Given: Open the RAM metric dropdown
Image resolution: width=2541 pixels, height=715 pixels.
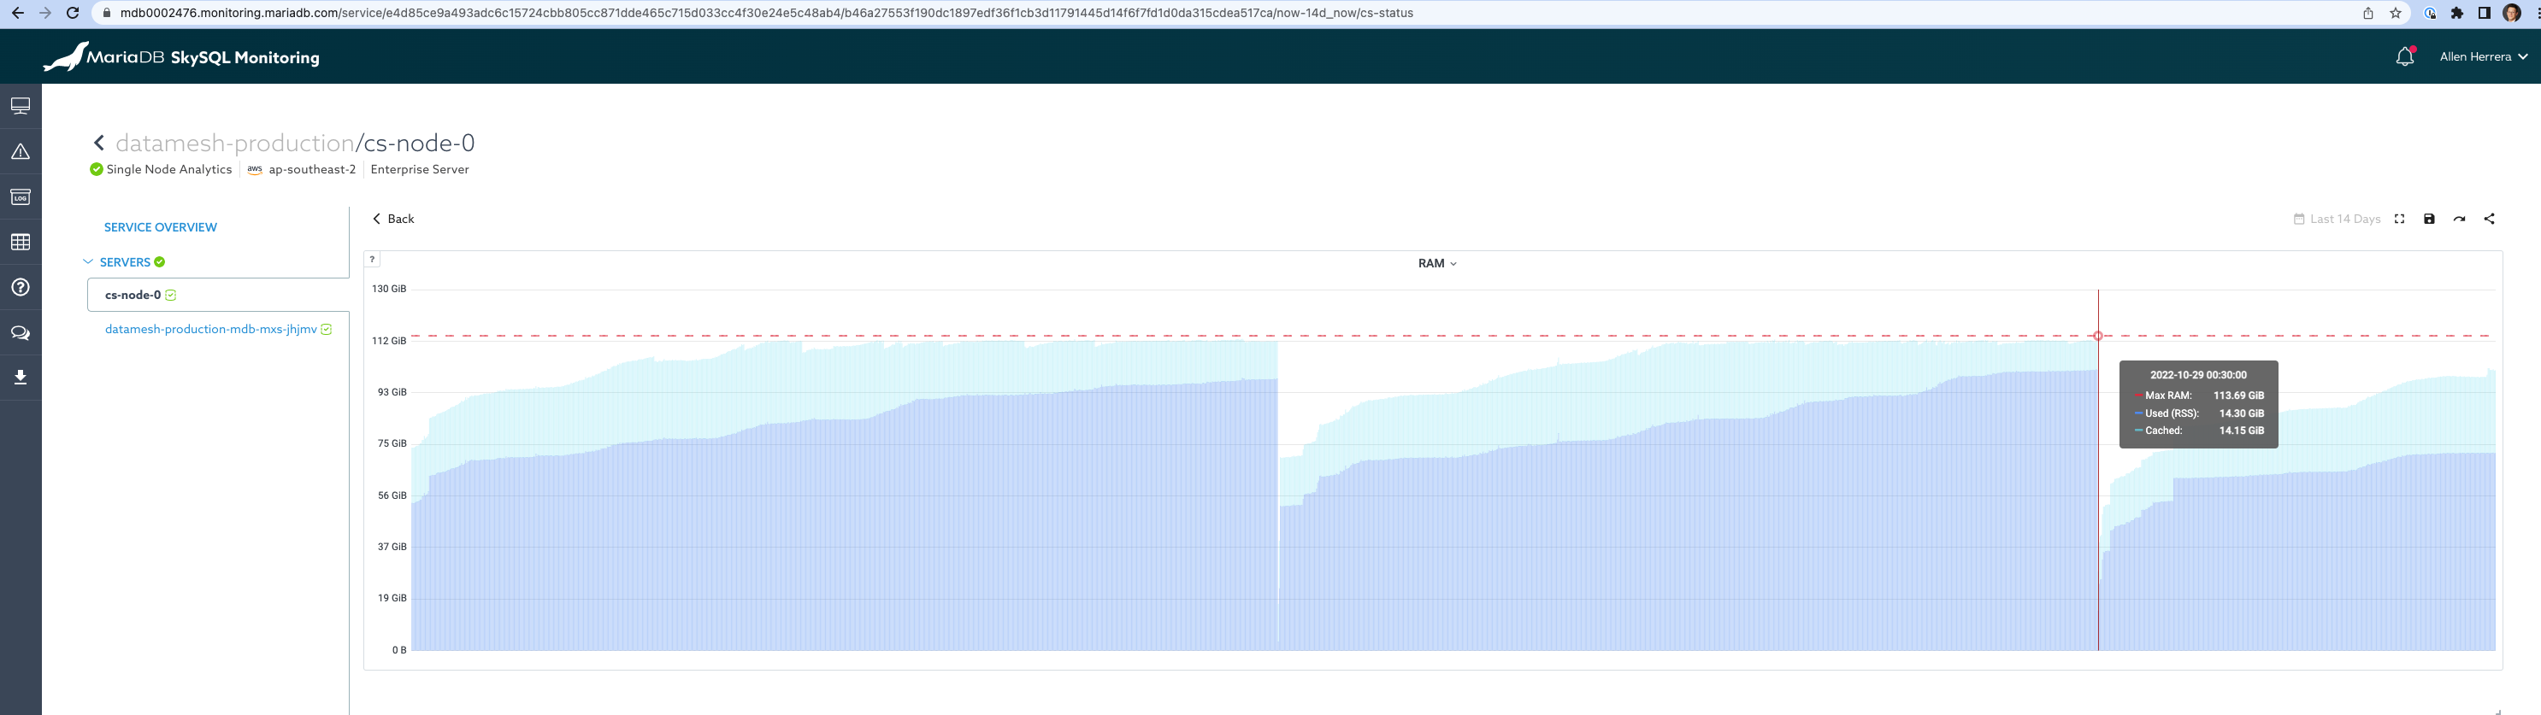Looking at the screenshot, I should click(x=1436, y=263).
